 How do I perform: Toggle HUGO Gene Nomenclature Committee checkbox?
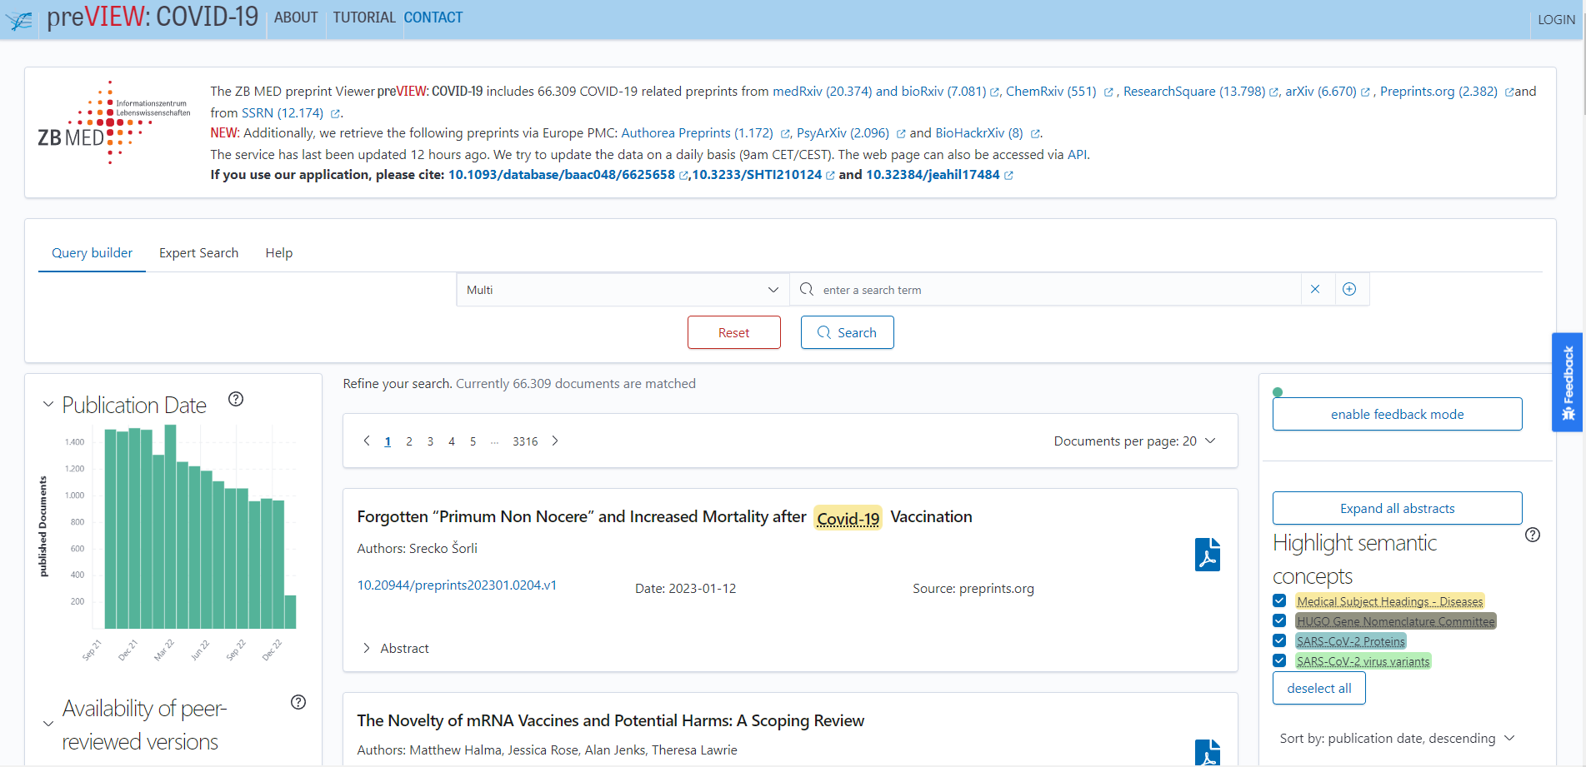tap(1279, 620)
